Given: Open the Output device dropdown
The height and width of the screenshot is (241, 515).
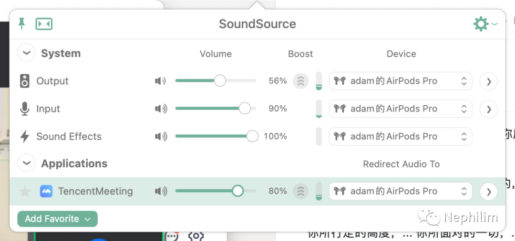Looking at the screenshot, I should 401,81.
